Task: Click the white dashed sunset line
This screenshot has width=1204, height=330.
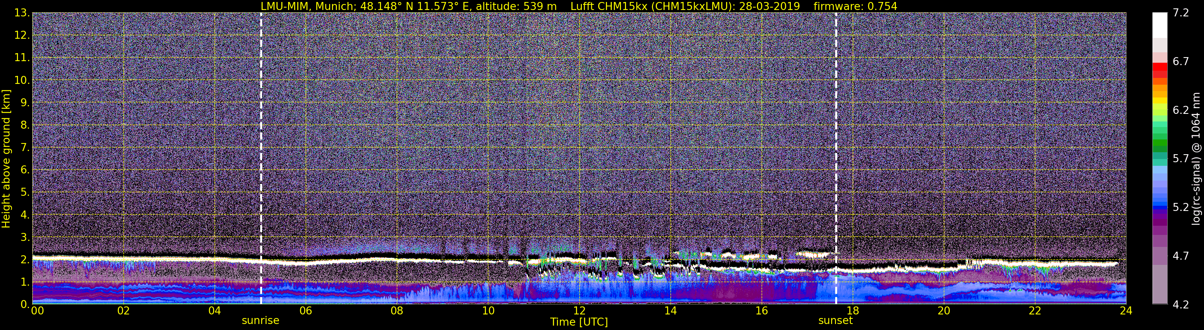Action: click(x=836, y=159)
